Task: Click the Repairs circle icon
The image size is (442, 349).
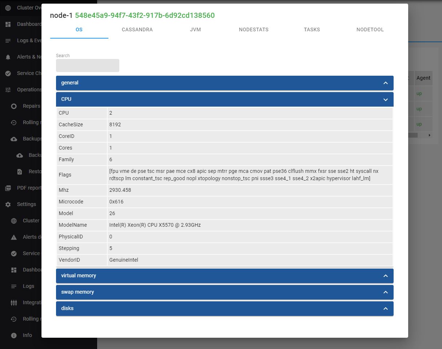Action: point(14,106)
